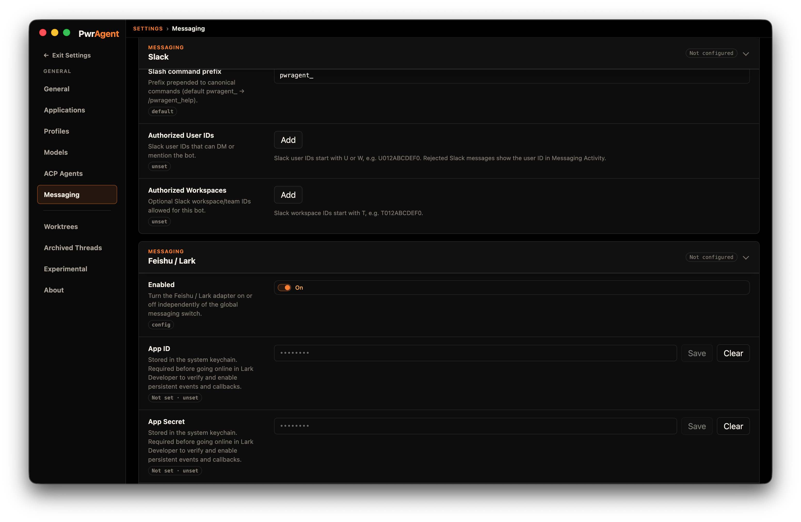This screenshot has width=801, height=522.
Task: Save the App Secret value
Action: (x=697, y=426)
